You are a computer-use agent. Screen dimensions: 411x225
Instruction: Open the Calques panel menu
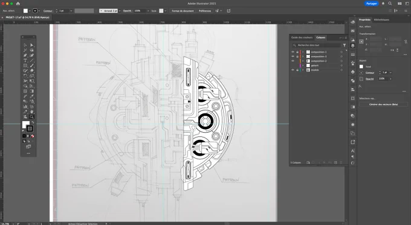(346, 37)
